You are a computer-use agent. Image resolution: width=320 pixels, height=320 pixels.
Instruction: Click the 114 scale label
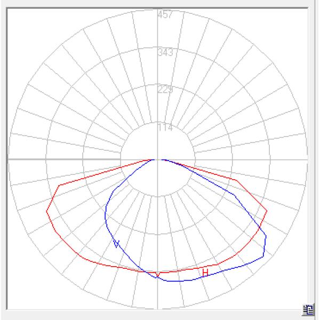pyautogui.click(x=165, y=128)
